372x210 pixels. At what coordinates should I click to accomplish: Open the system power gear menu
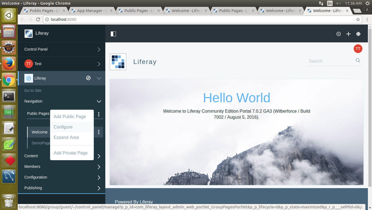click(367, 3)
